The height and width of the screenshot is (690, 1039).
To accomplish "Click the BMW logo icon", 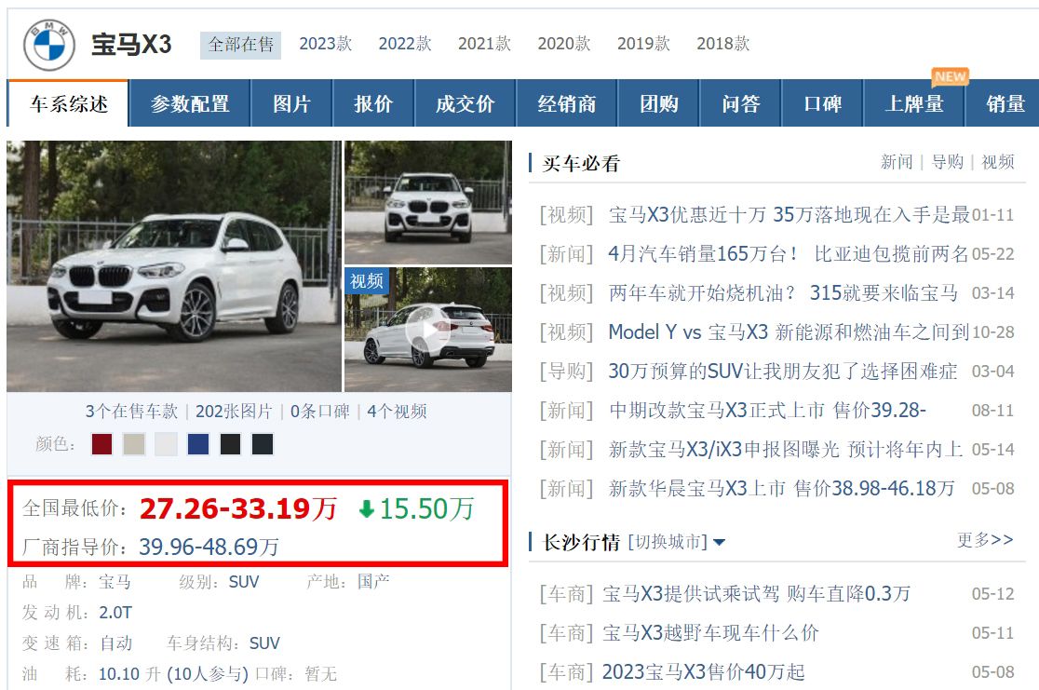I will coord(49,45).
